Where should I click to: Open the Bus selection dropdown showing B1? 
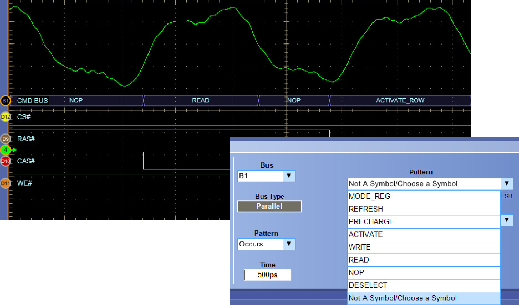[x=289, y=176]
